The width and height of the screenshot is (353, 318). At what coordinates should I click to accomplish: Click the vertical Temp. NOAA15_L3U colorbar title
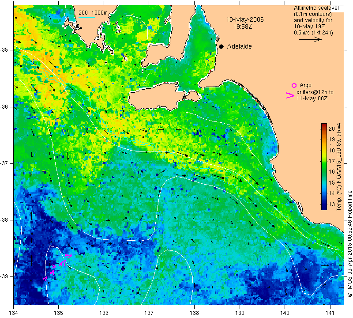click(x=338, y=167)
